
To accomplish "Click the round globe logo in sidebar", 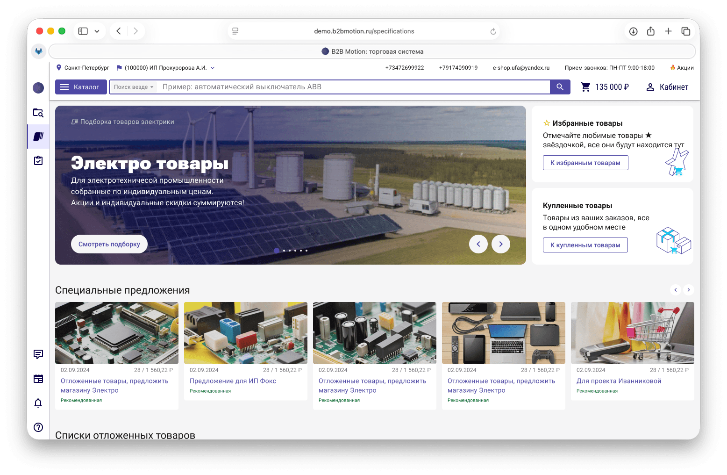I will (38, 87).
